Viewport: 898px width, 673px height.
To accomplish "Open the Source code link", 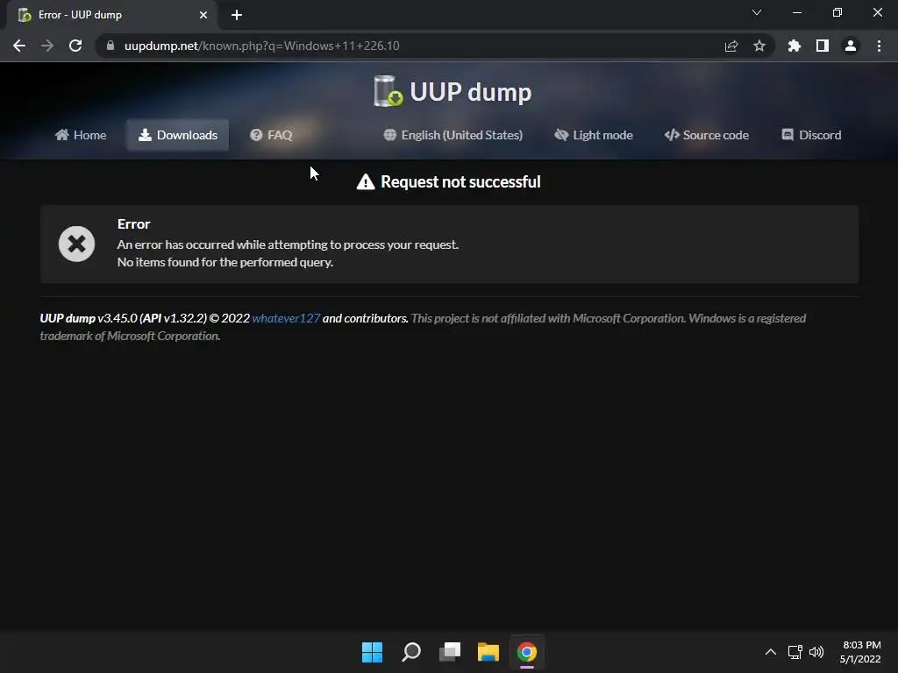I will tap(707, 135).
